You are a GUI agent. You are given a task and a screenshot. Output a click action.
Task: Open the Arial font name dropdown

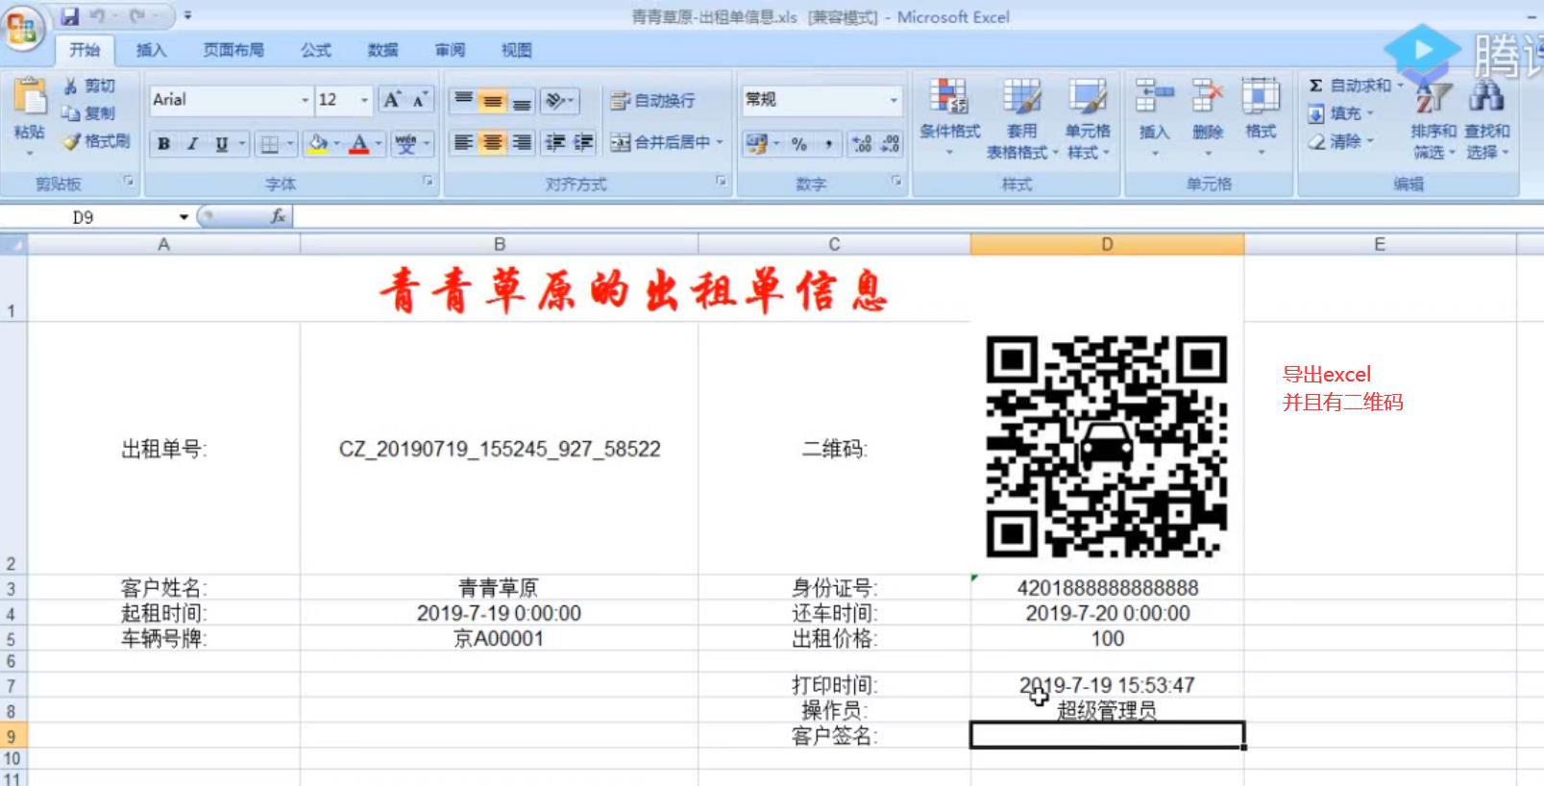(306, 100)
